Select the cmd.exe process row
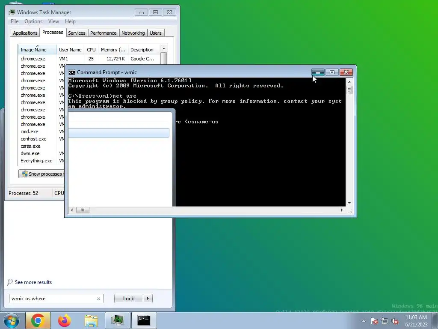 (x=41, y=132)
